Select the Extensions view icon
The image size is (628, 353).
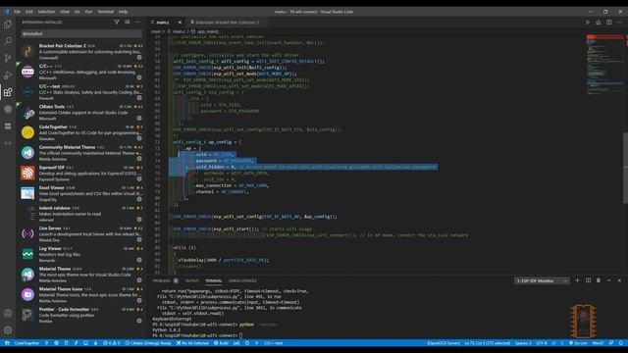pos(8,92)
